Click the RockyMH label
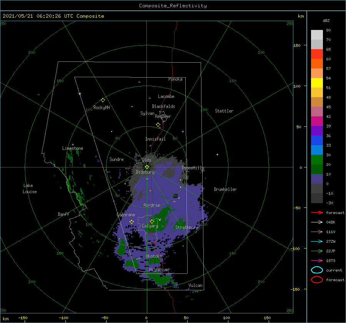 (101, 108)
